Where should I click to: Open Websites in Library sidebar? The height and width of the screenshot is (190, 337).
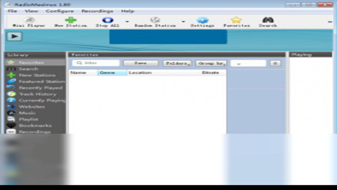(35, 107)
